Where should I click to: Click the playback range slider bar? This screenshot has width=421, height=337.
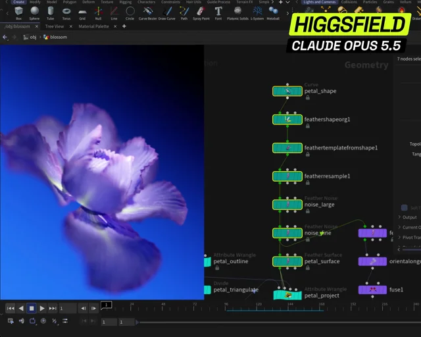click(x=279, y=323)
